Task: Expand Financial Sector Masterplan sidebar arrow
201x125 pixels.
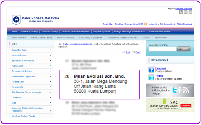Action: point(50,92)
